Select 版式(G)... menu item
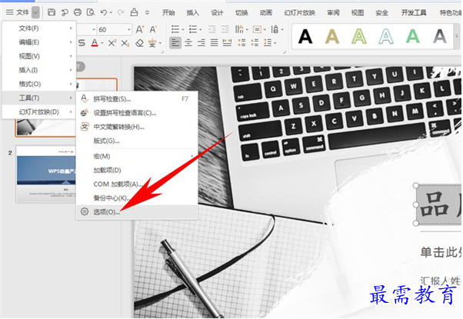 pyautogui.click(x=137, y=141)
